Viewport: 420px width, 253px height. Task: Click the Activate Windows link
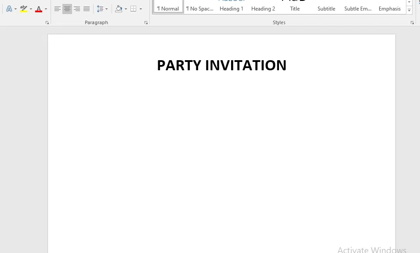372,249
